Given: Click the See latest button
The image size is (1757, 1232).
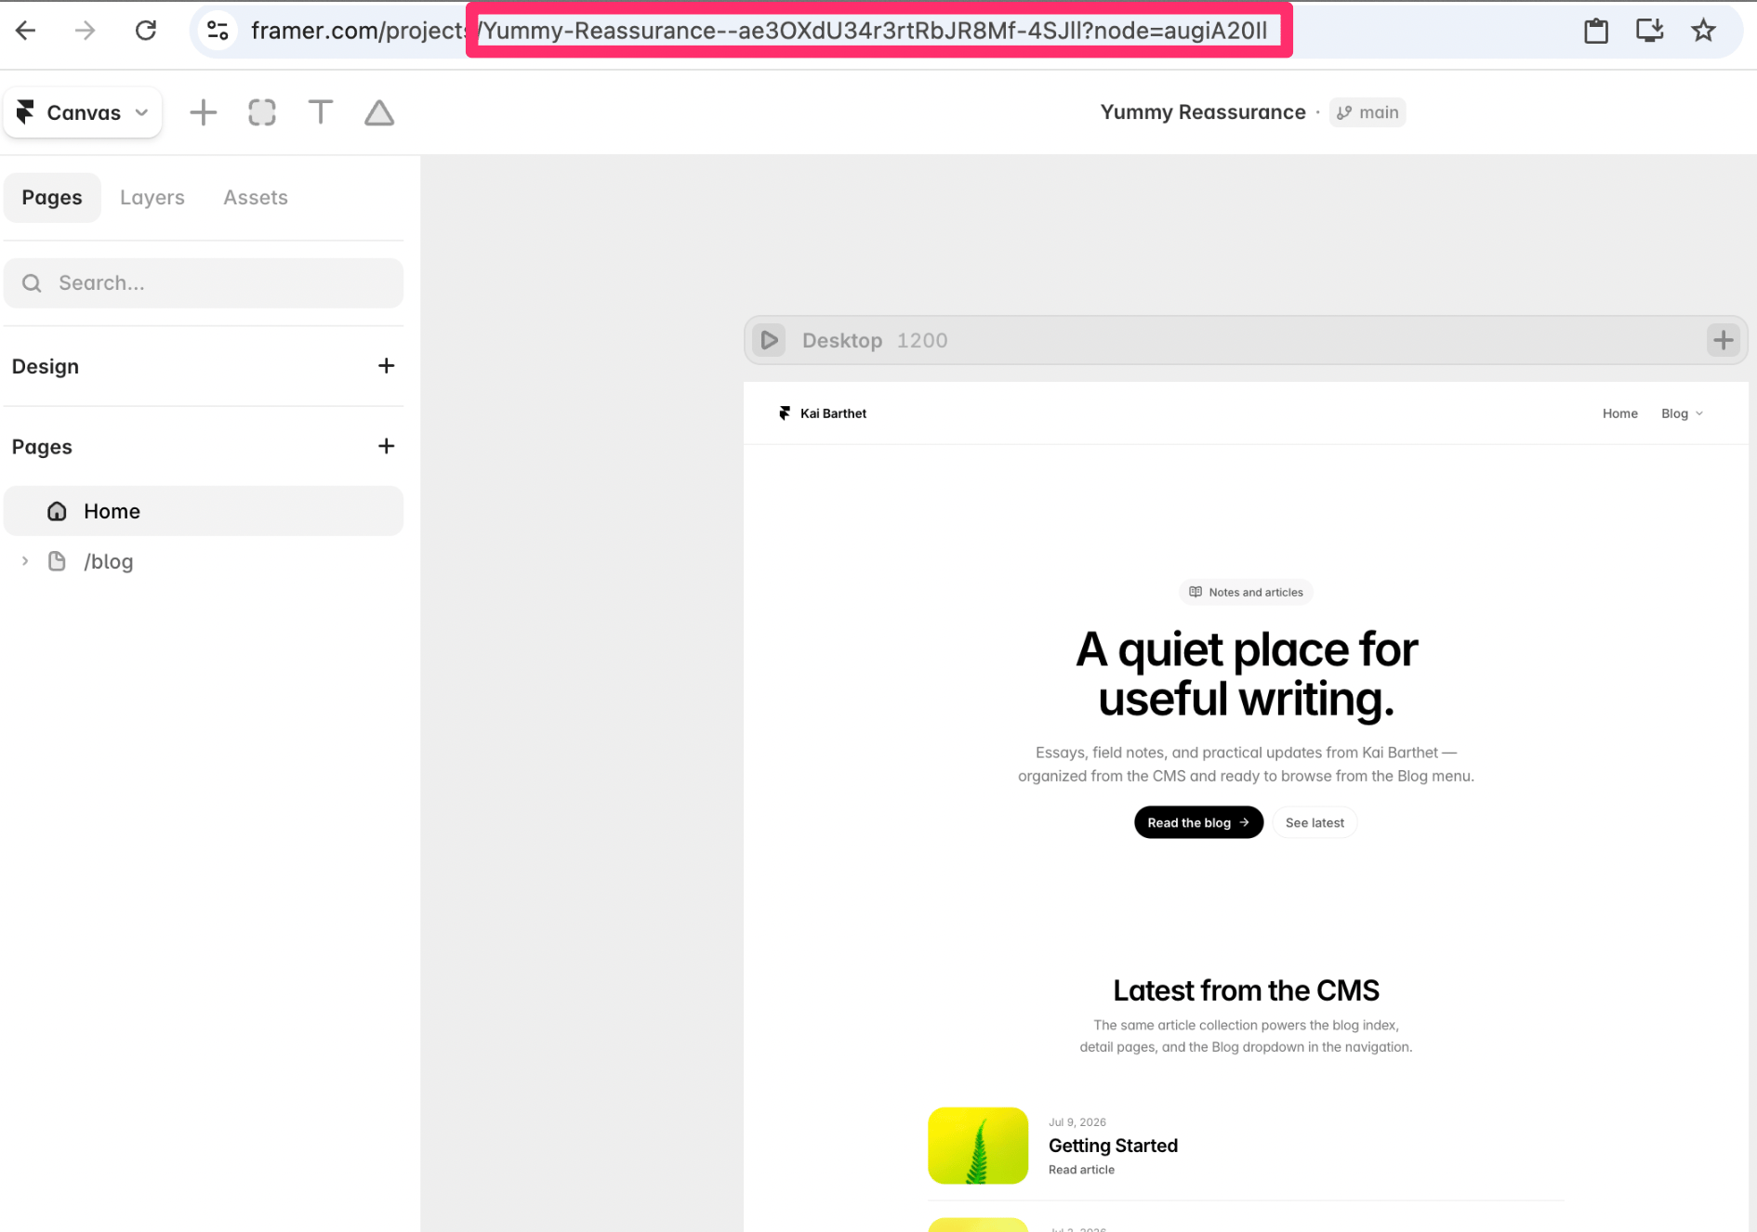Looking at the screenshot, I should pyautogui.click(x=1314, y=822).
